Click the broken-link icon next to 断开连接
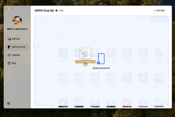The width and height of the screenshot is (175, 117). (x=155, y=11)
